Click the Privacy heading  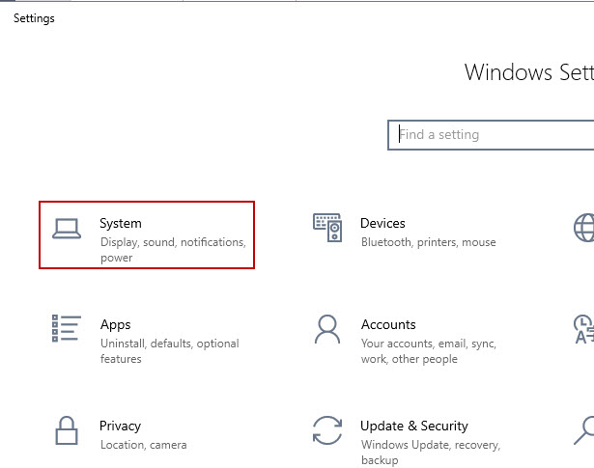point(120,427)
